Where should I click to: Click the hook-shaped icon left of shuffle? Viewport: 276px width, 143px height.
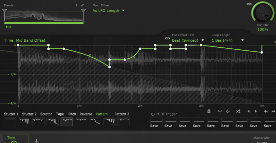[228, 111]
